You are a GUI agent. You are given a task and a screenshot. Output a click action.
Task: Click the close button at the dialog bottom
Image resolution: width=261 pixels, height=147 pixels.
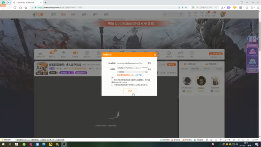pyautogui.click(x=130, y=91)
